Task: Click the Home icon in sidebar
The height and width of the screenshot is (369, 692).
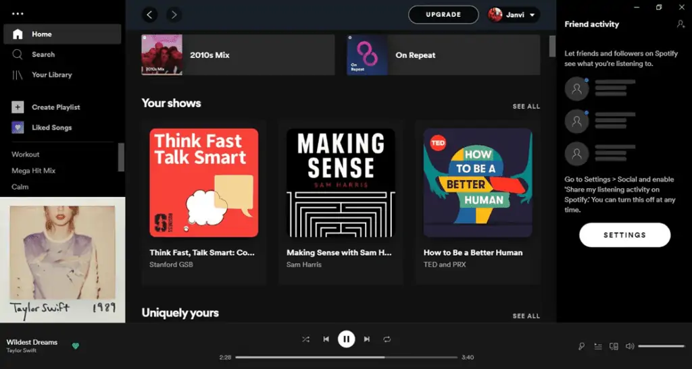Action: pos(18,34)
